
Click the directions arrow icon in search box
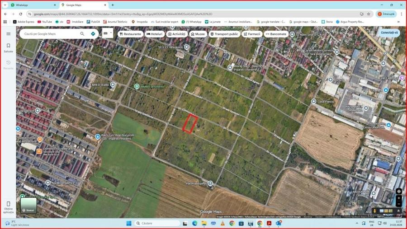(x=93, y=34)
